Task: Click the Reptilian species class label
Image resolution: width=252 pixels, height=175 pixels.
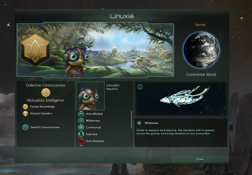Action: click(x=112, y=89)
